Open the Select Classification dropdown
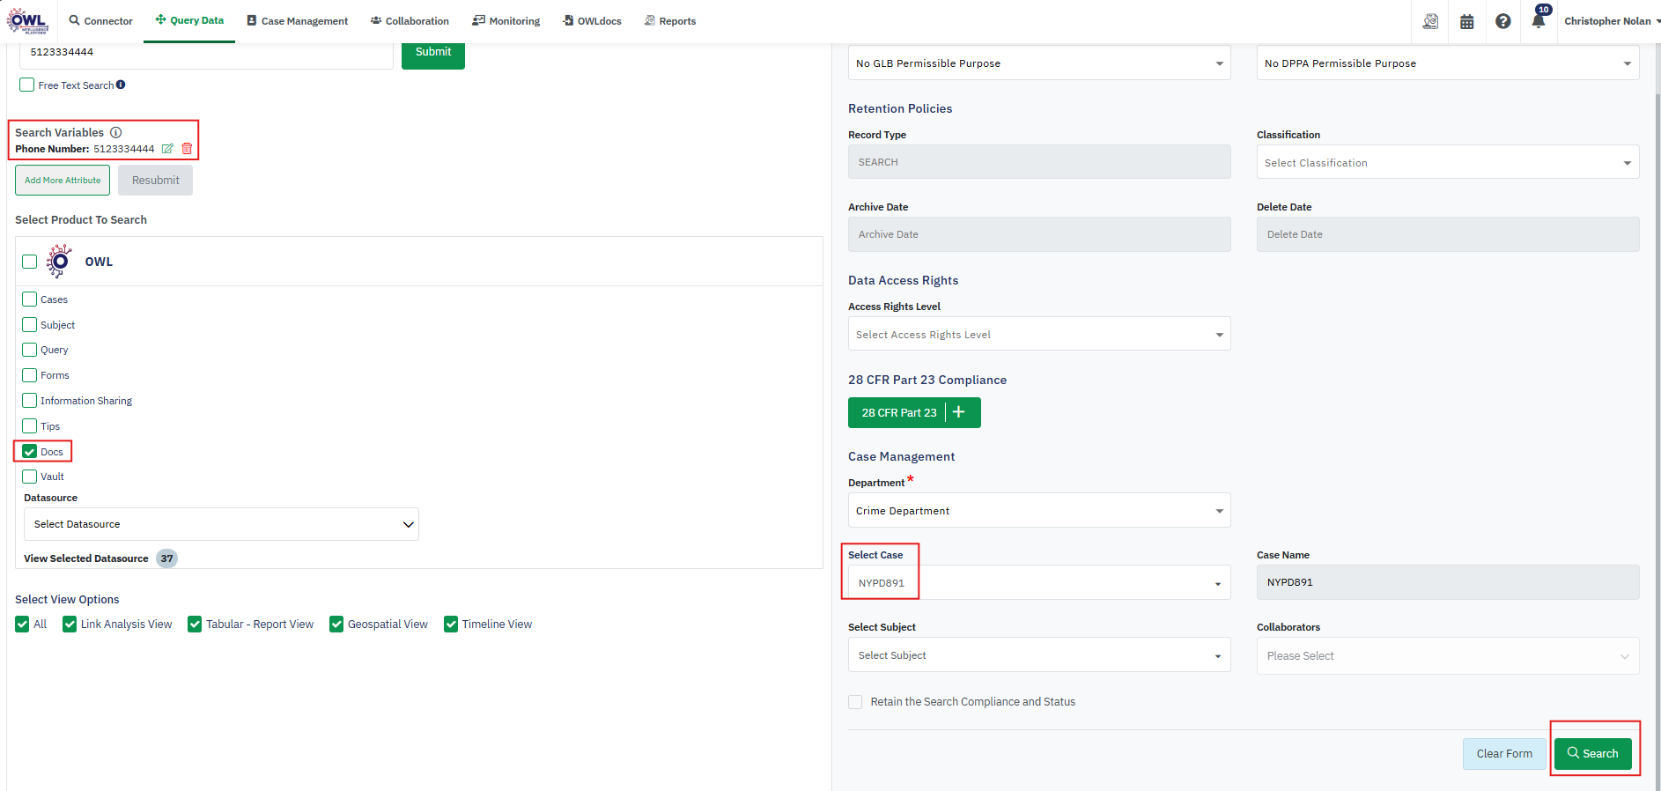Viewport: 1661px width, 791px height. 1447,163
